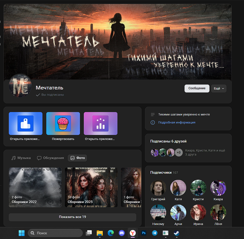244x239 pixels.
Task: Open Steam from the taskbar
Action: pos(176,233)
